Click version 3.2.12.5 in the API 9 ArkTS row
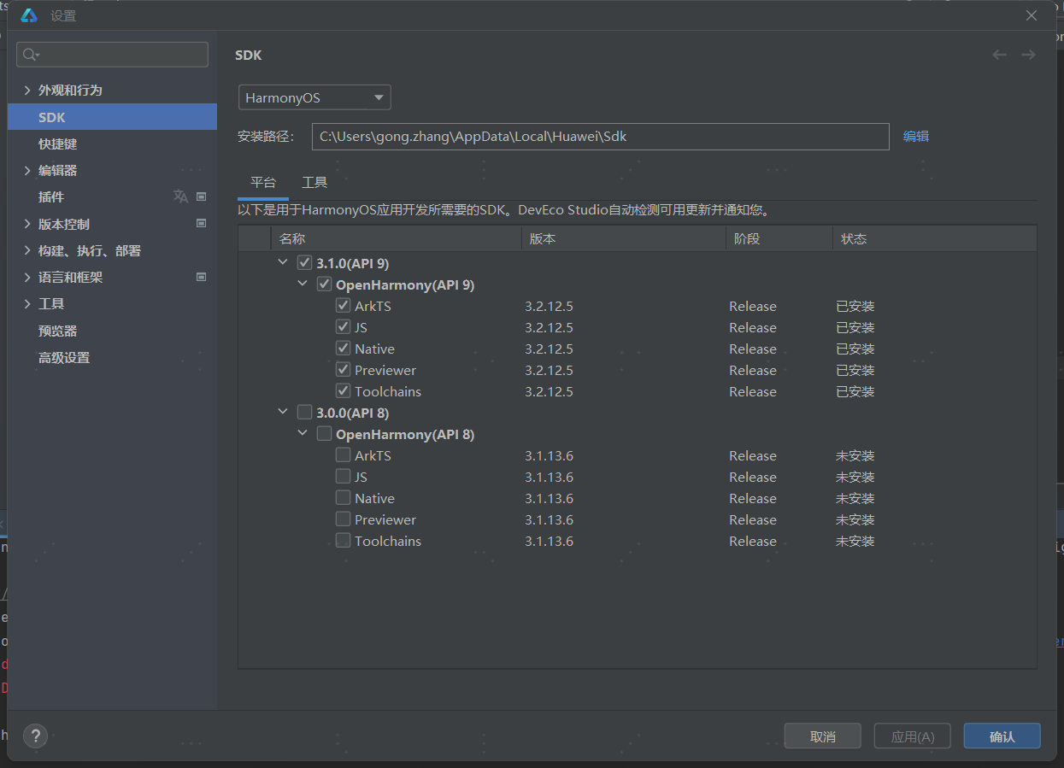The width and height of the screenshot is (1064, 768). click(x=549, y=306)
